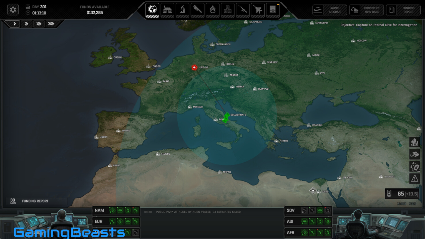Image resolution: width=425 pixels, height=239 pixels.
Task: Select the red UFO-94 marker
Action: pos(195,67)
